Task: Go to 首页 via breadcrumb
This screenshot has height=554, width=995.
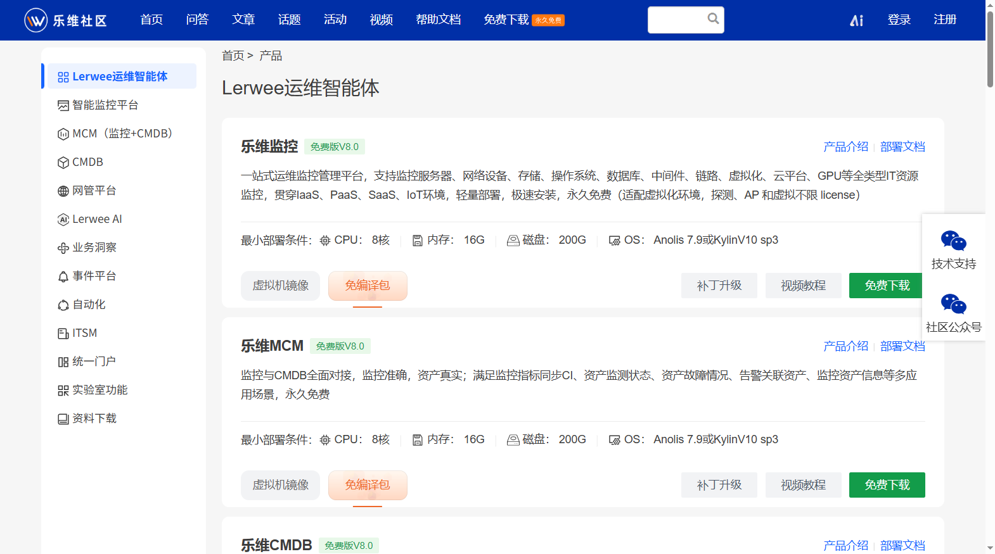Action: point(233,56)
